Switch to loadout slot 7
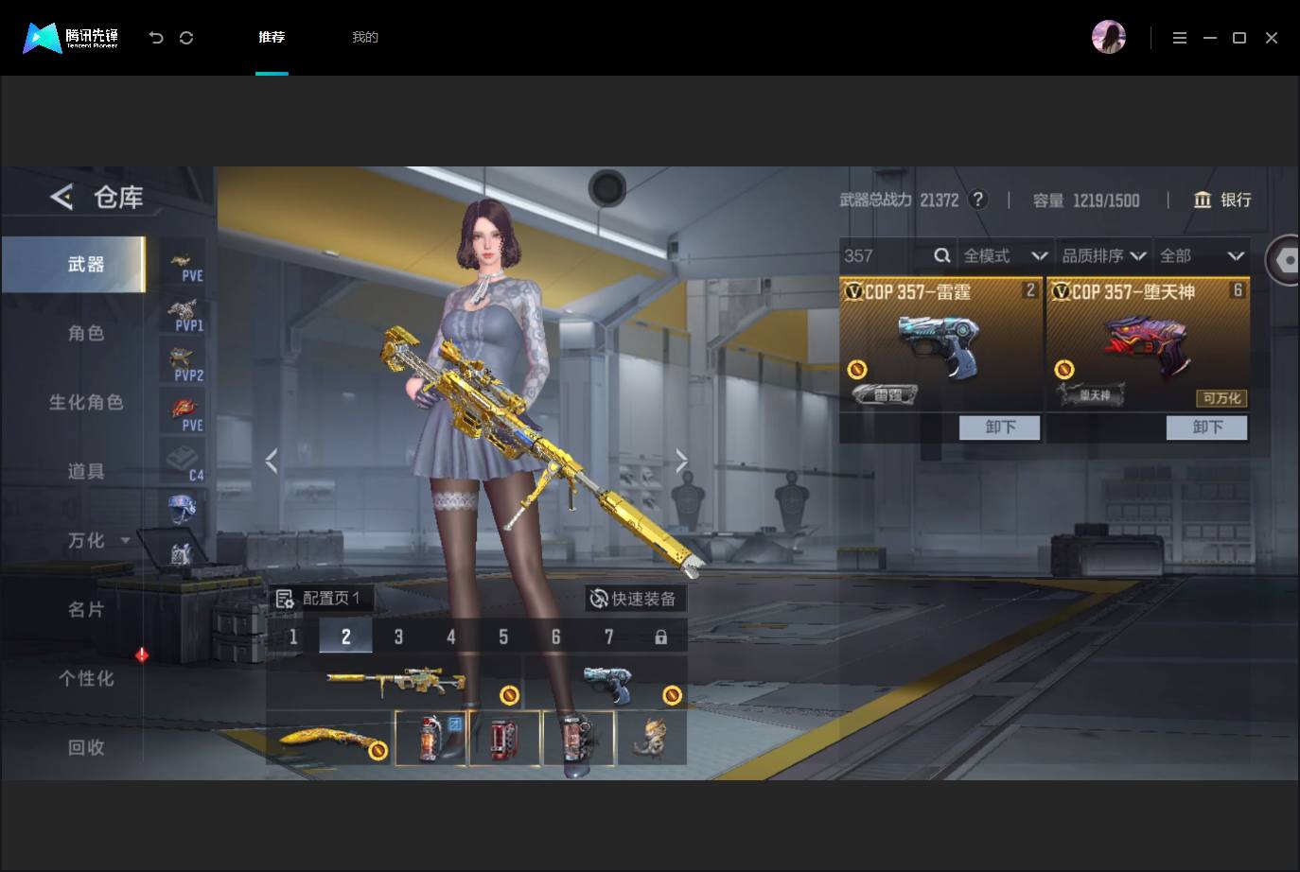This screenshot has width=1300, height=872. pos(608,637)
